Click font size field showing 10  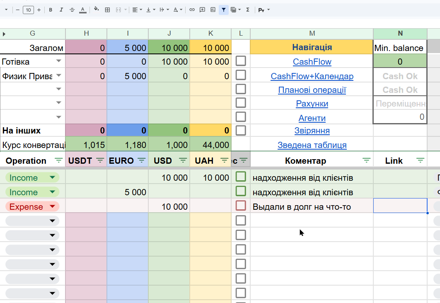coord(28,10)
